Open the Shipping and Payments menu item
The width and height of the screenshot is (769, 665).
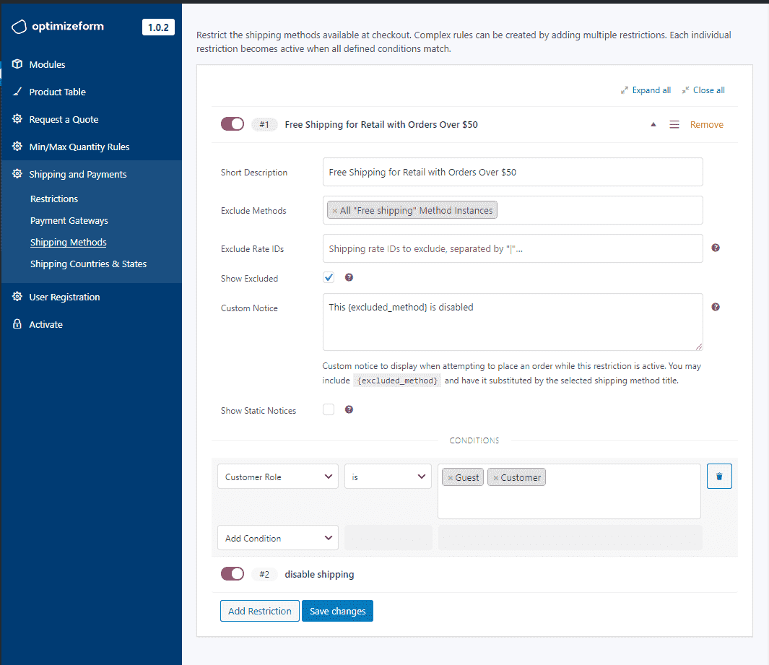(77, 174)
